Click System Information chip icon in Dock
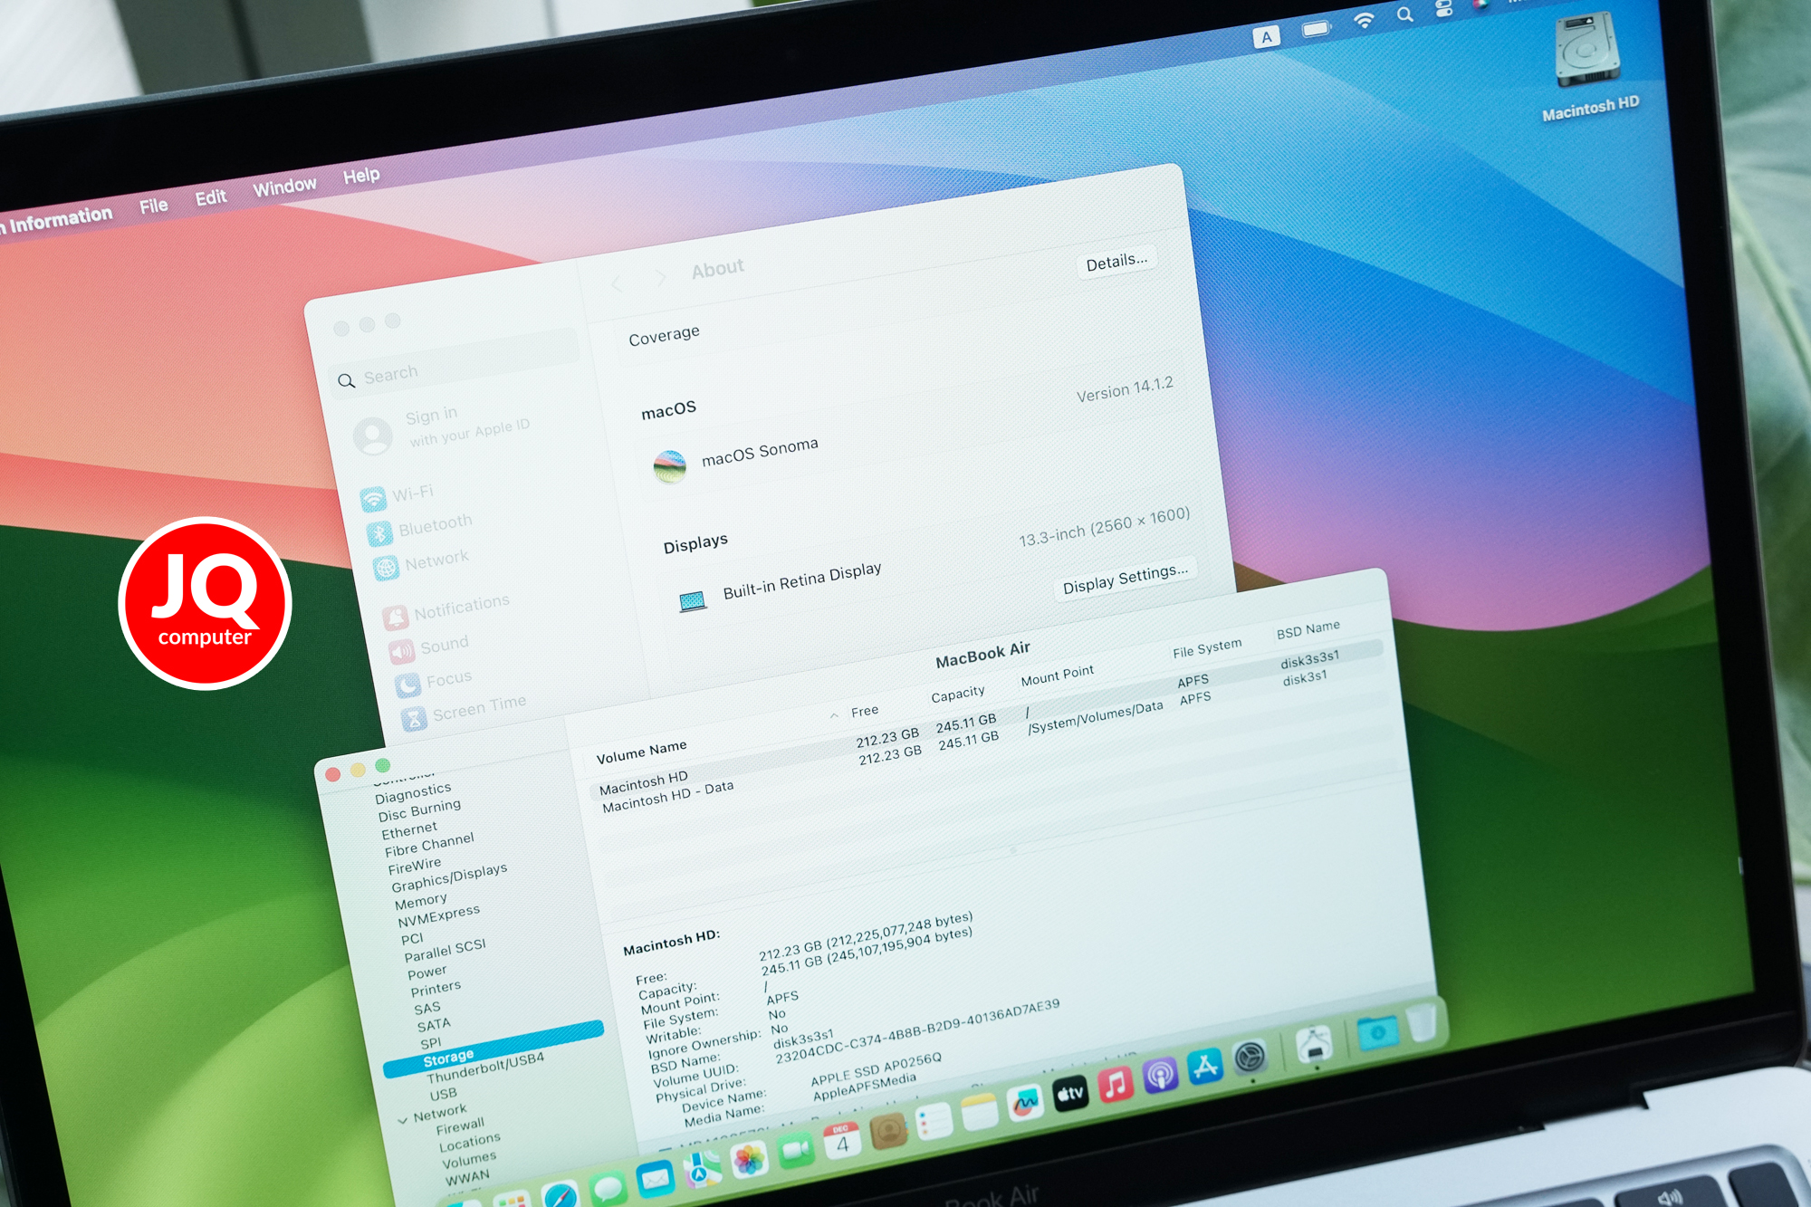 tap(1313, 1044)
